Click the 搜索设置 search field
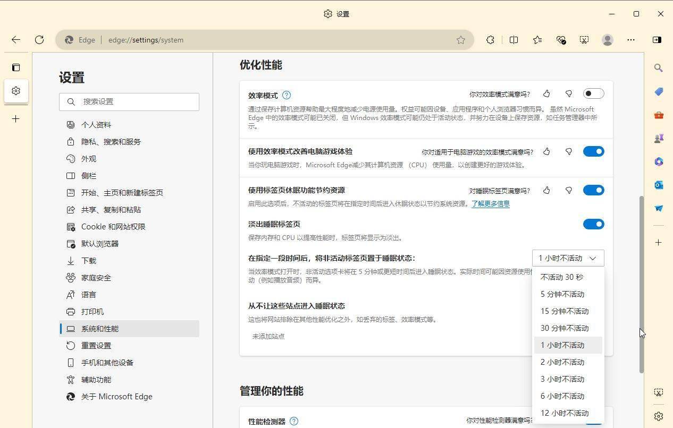The width and height of the screenshot is (673, 428). point(129,102)
